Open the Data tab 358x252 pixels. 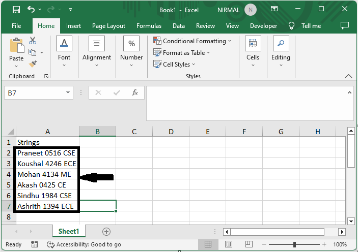pyautogui.click(x=179, y=26)
